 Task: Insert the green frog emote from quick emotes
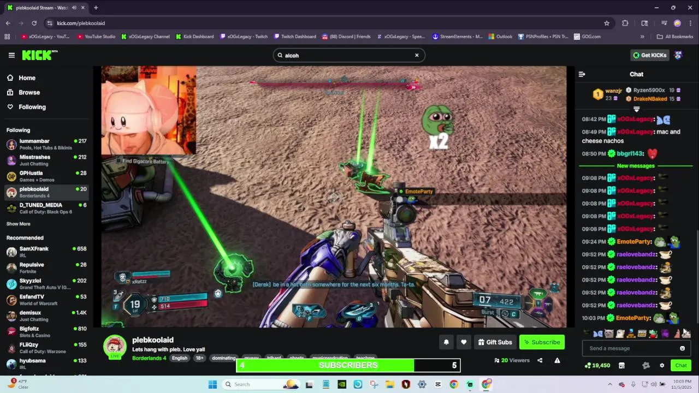653,334
